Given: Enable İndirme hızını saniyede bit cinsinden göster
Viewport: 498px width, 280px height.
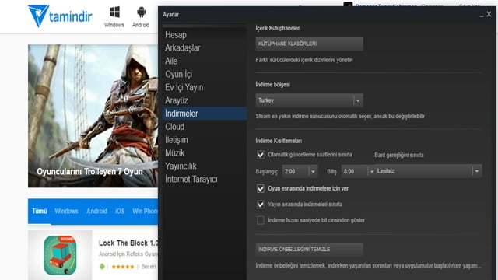Looking at the screenshot, I should pyautogui.click(x=261, y=220).
